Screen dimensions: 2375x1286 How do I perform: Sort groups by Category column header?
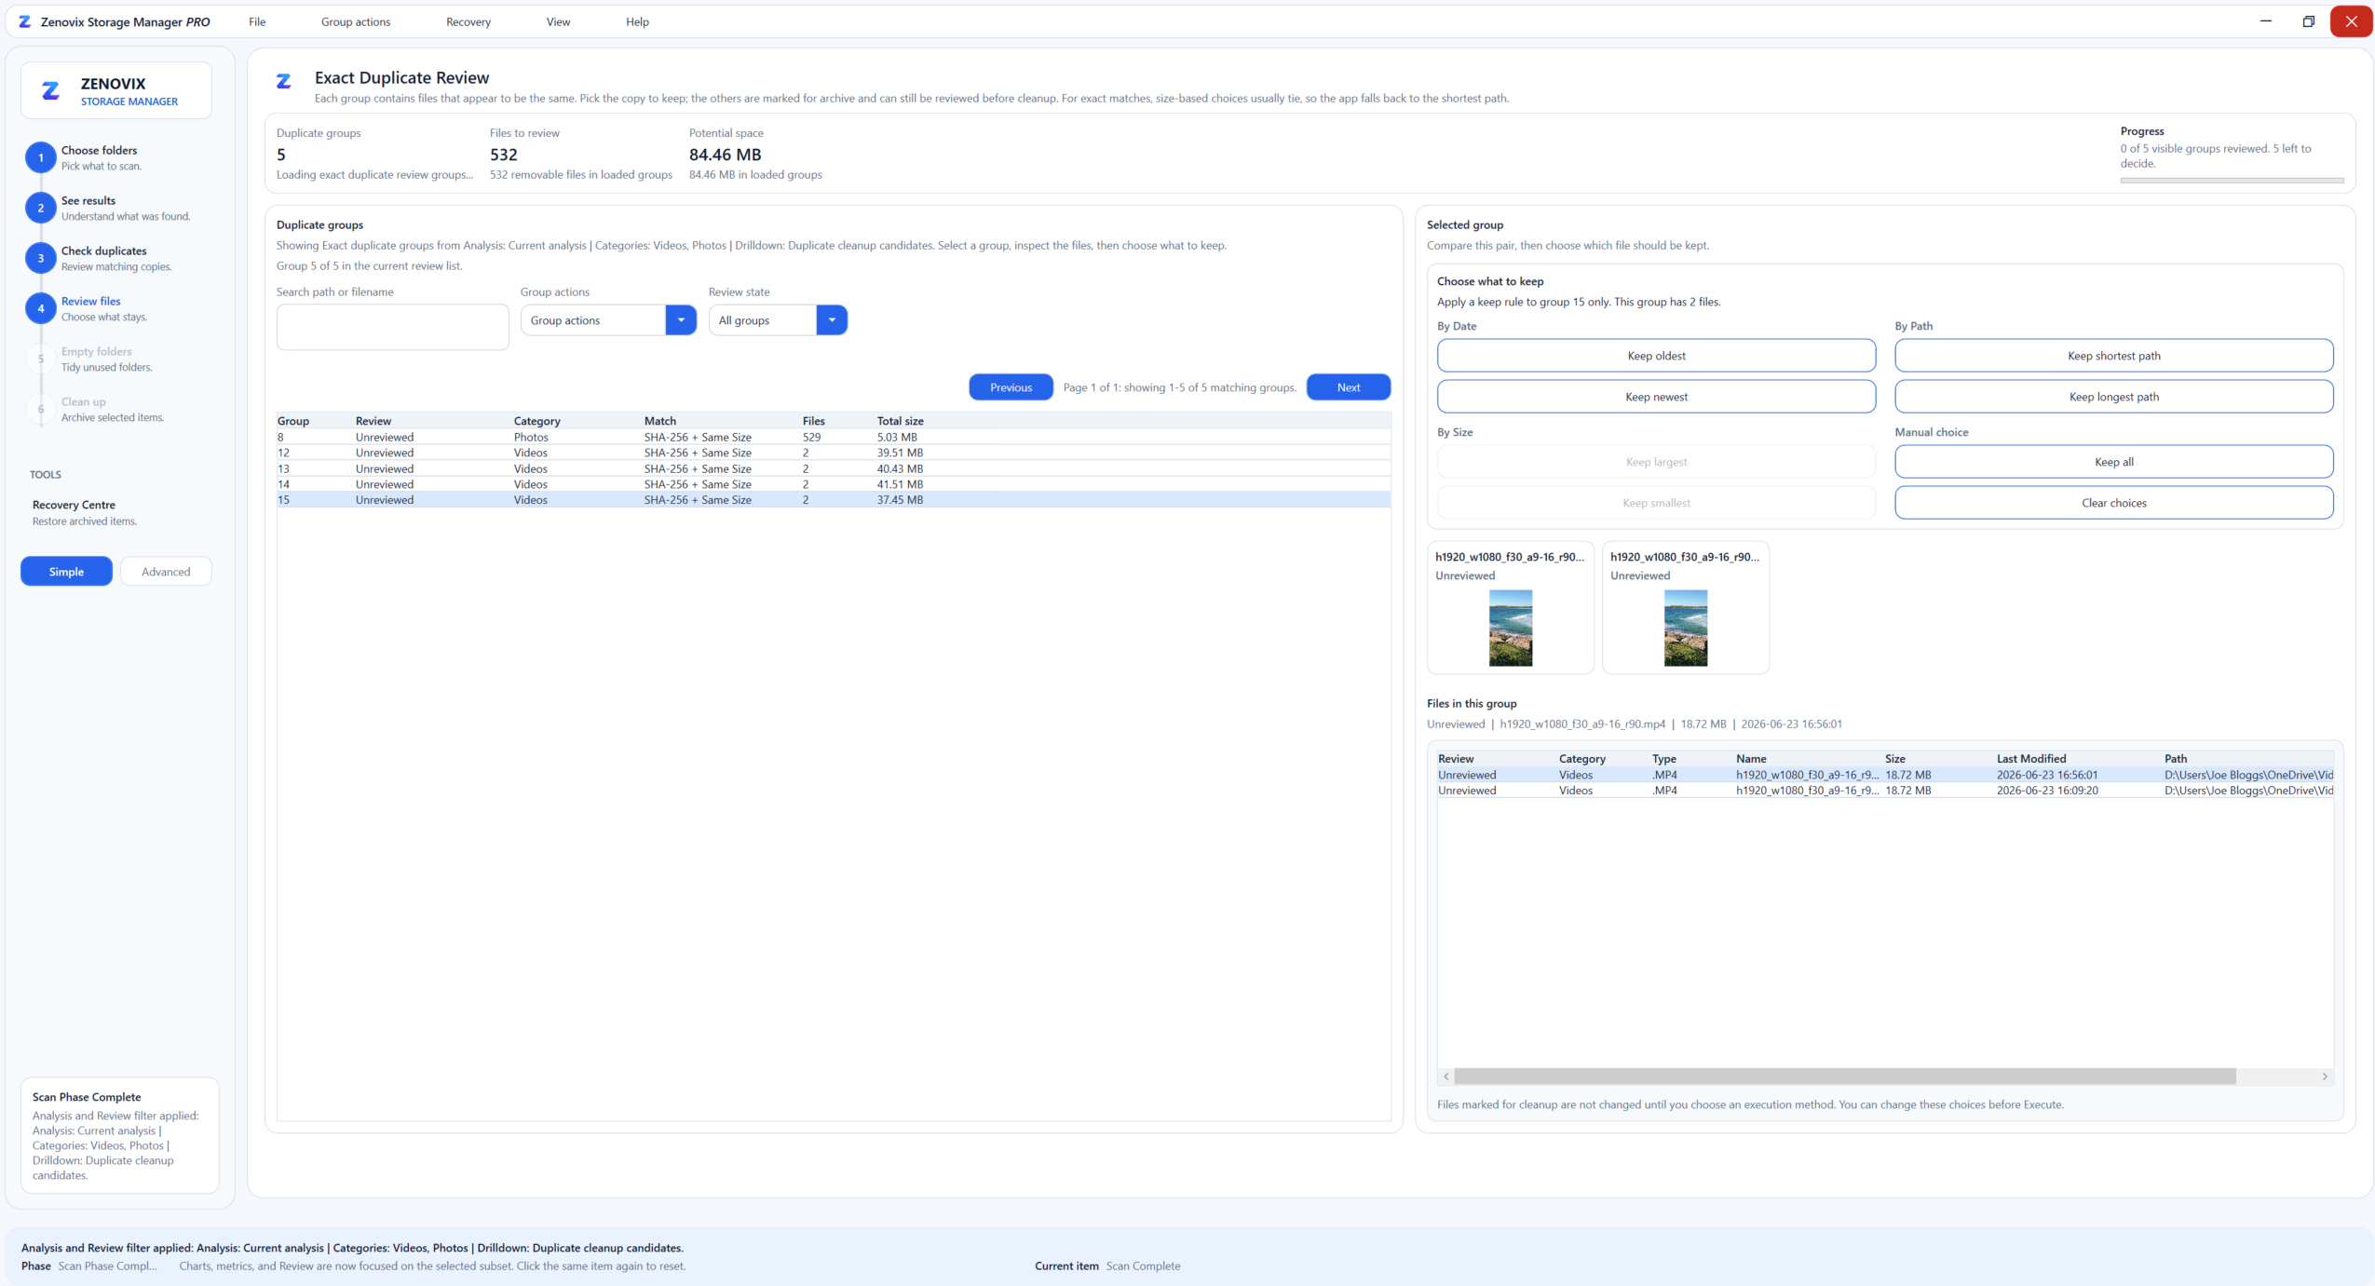coord(536,421)
